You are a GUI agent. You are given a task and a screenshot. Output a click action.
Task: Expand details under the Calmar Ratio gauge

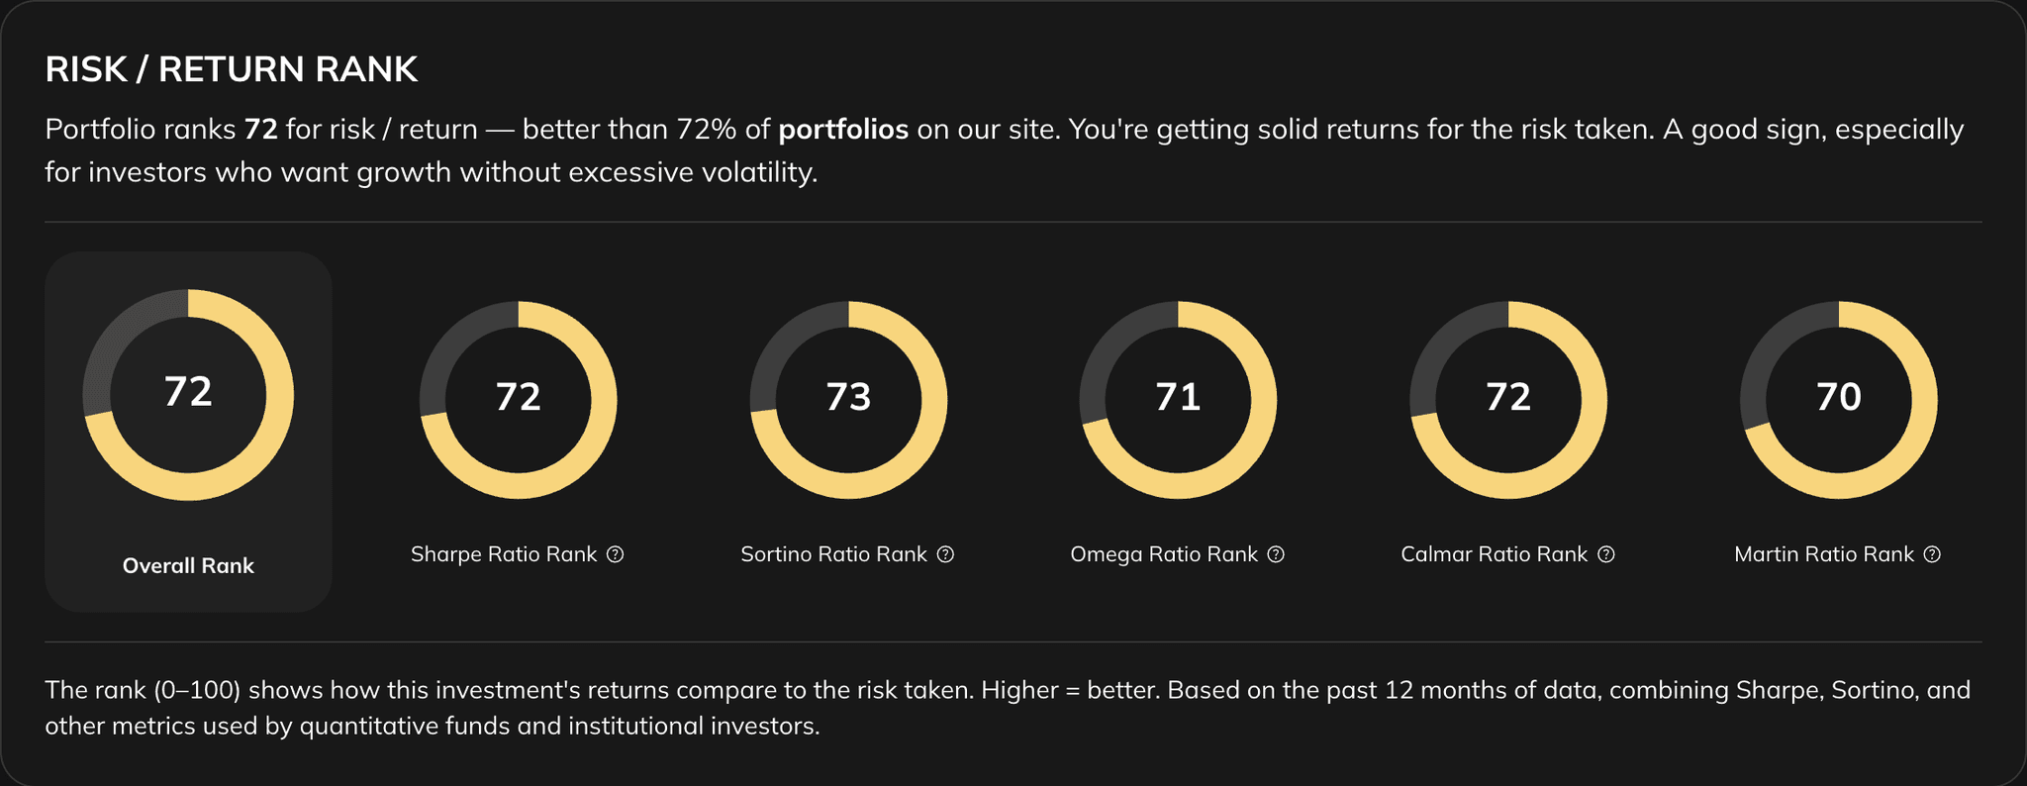(1606, 554)
